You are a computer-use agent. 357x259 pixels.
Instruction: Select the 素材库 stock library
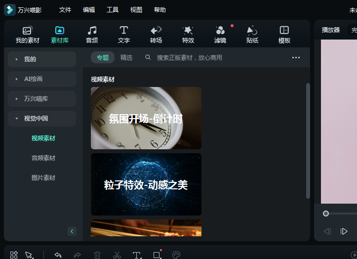point(60,35)
